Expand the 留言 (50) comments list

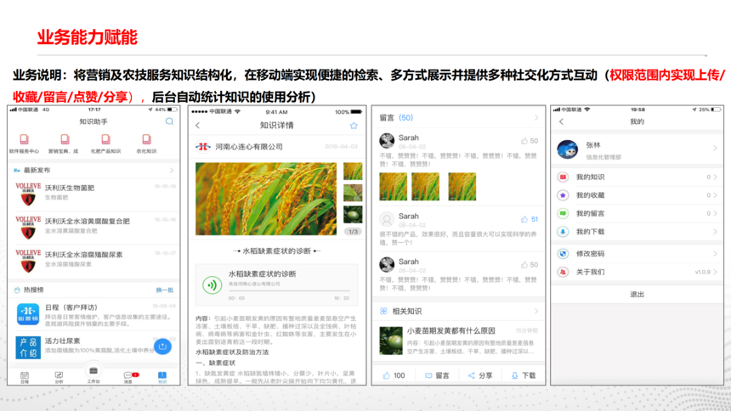tap(536, 118)
